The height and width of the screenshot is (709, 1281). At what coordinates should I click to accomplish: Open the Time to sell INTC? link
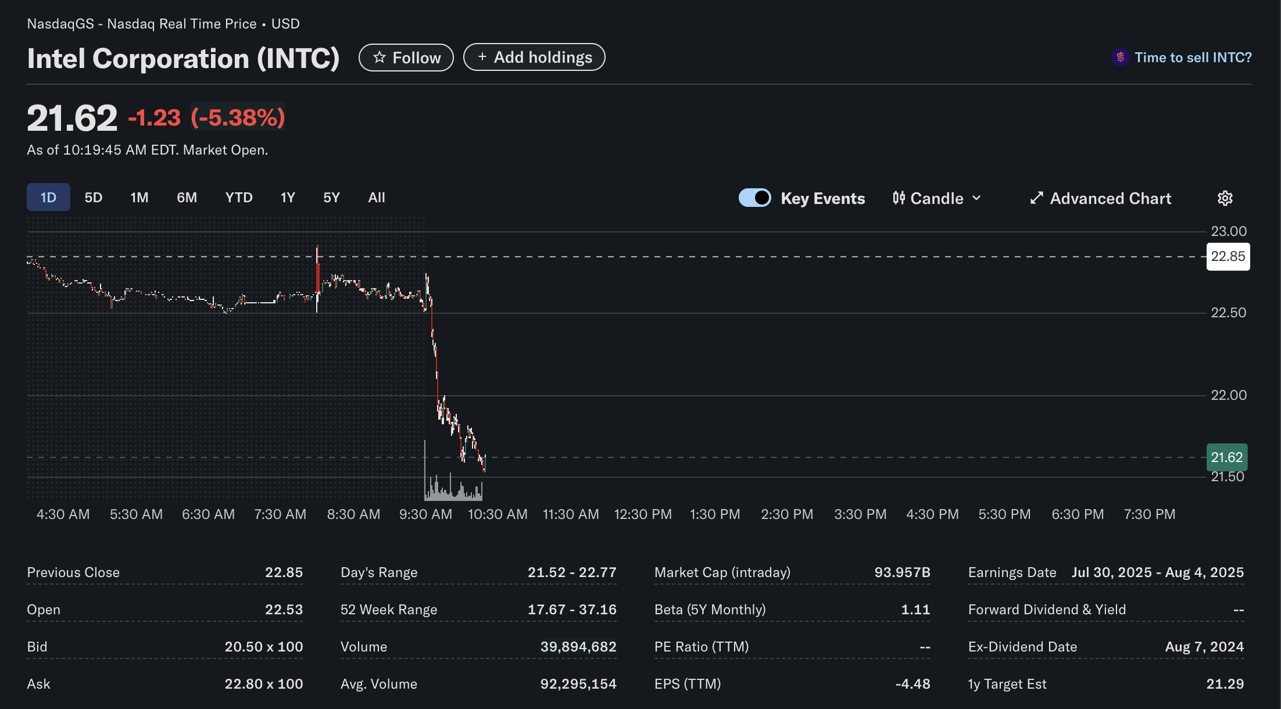tap(1193, 58)
